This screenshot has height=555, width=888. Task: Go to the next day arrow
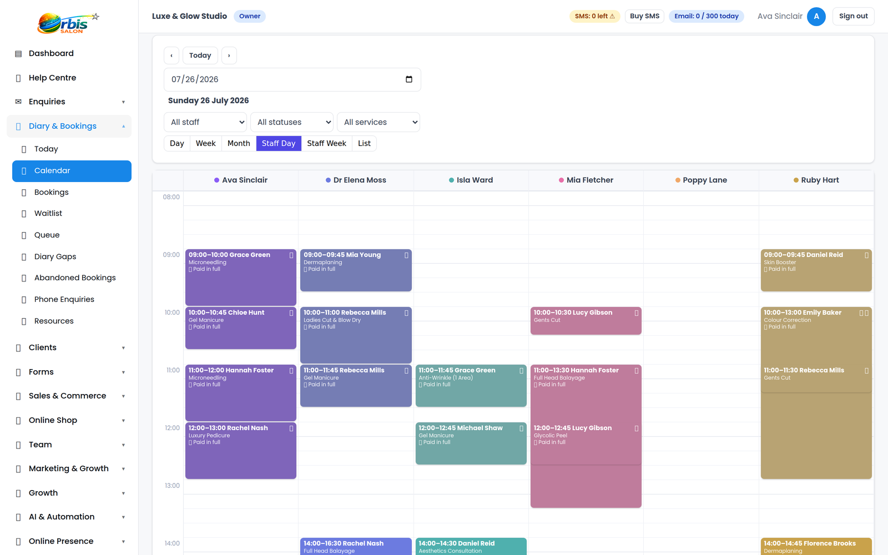pyautogui.click(x=229, y=56)
